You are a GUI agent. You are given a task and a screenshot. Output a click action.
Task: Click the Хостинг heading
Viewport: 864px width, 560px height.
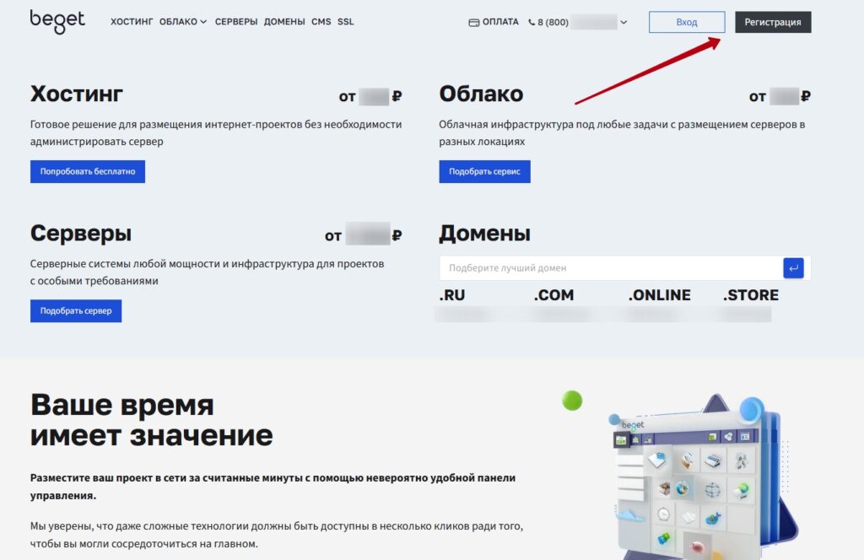77,94
